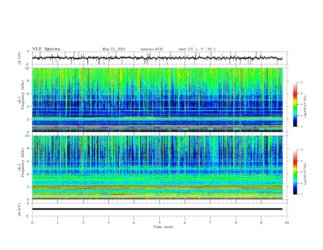Viewport: 323px width, 250px height.
Task: Click time axis tick label "3"
Action: [108, 223]
